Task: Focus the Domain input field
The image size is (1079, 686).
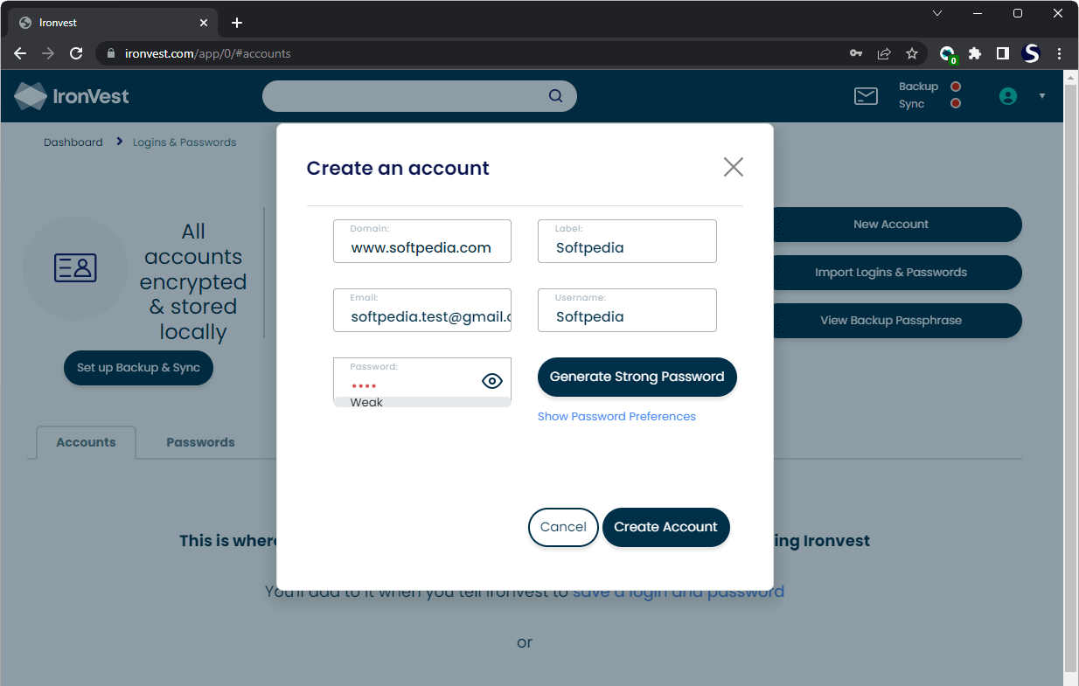Action: click(x=422, y=241)
